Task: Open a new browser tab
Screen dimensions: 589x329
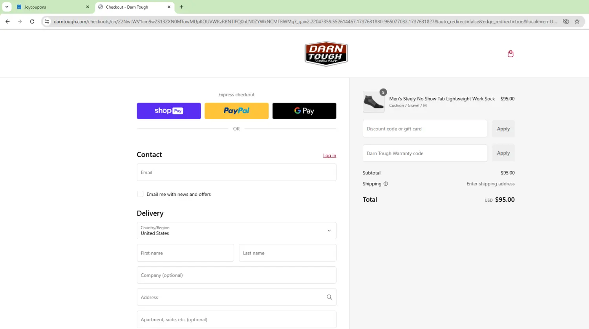Action: pyautogui.click(x=181, y=7)
